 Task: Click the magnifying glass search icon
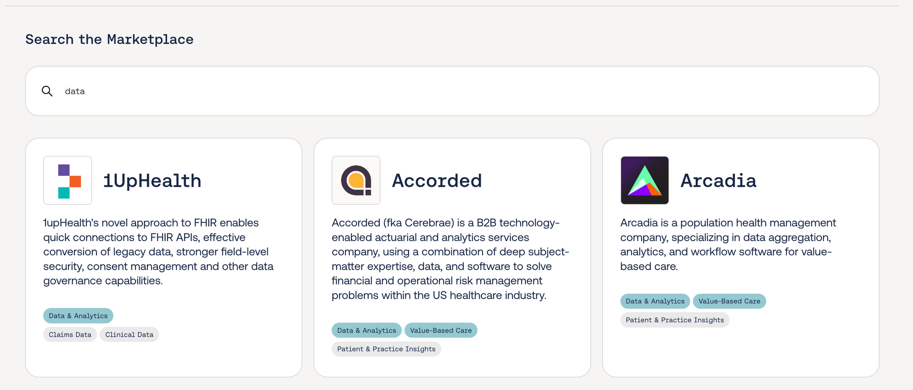(x=47, y=91)
